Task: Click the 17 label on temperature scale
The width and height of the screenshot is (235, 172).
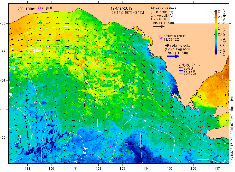Action: coord(220,51)
